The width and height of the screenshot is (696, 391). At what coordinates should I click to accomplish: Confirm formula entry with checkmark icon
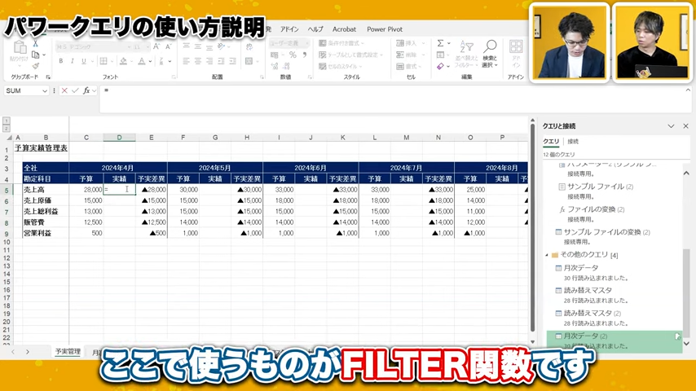[x=76, y=90]
